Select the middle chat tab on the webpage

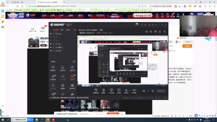(x=178, y=42)
